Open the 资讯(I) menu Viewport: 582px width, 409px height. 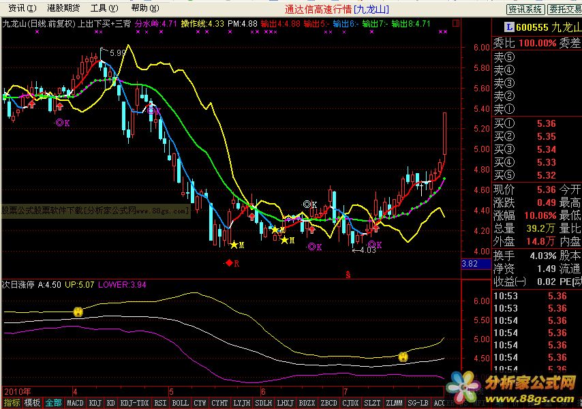click(22, 7)
